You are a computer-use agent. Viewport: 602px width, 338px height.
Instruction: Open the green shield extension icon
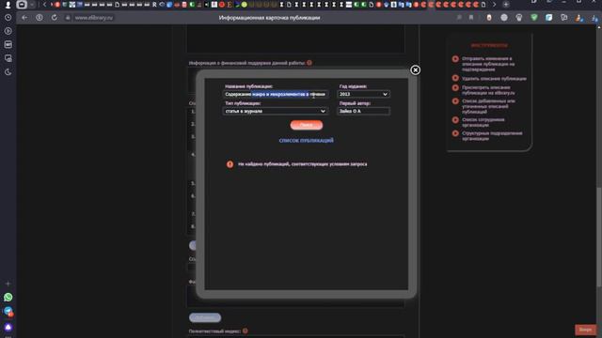pos(533,18)
